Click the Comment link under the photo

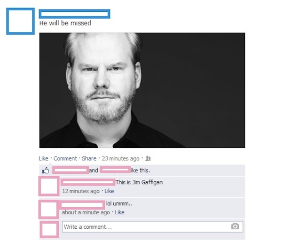pos(65,159)
